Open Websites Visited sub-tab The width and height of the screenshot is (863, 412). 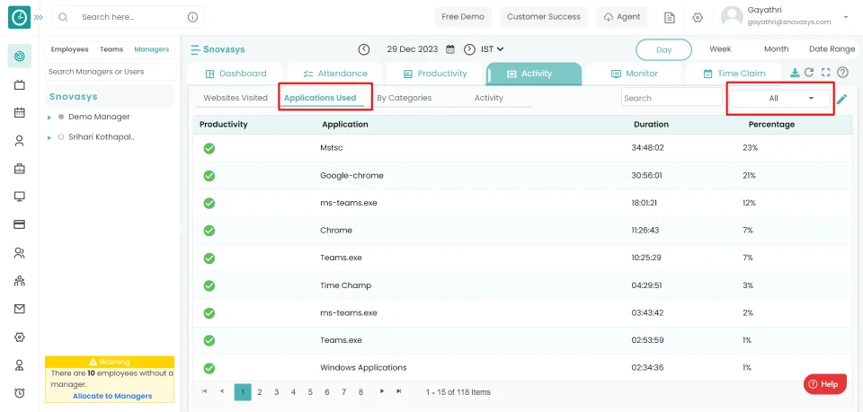(236, 98)
